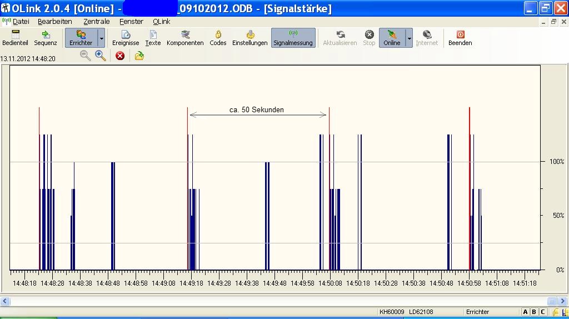Toggle the A indicator in status bar
The image size is (569, 319).
pyautogui.click(x=526, y=312)
